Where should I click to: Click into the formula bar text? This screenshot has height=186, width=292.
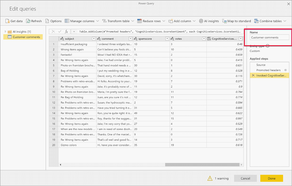[159, 32]
